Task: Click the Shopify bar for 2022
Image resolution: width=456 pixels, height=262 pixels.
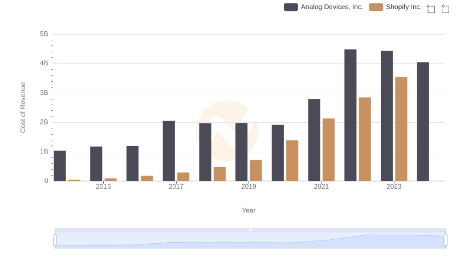Action: 365,139
